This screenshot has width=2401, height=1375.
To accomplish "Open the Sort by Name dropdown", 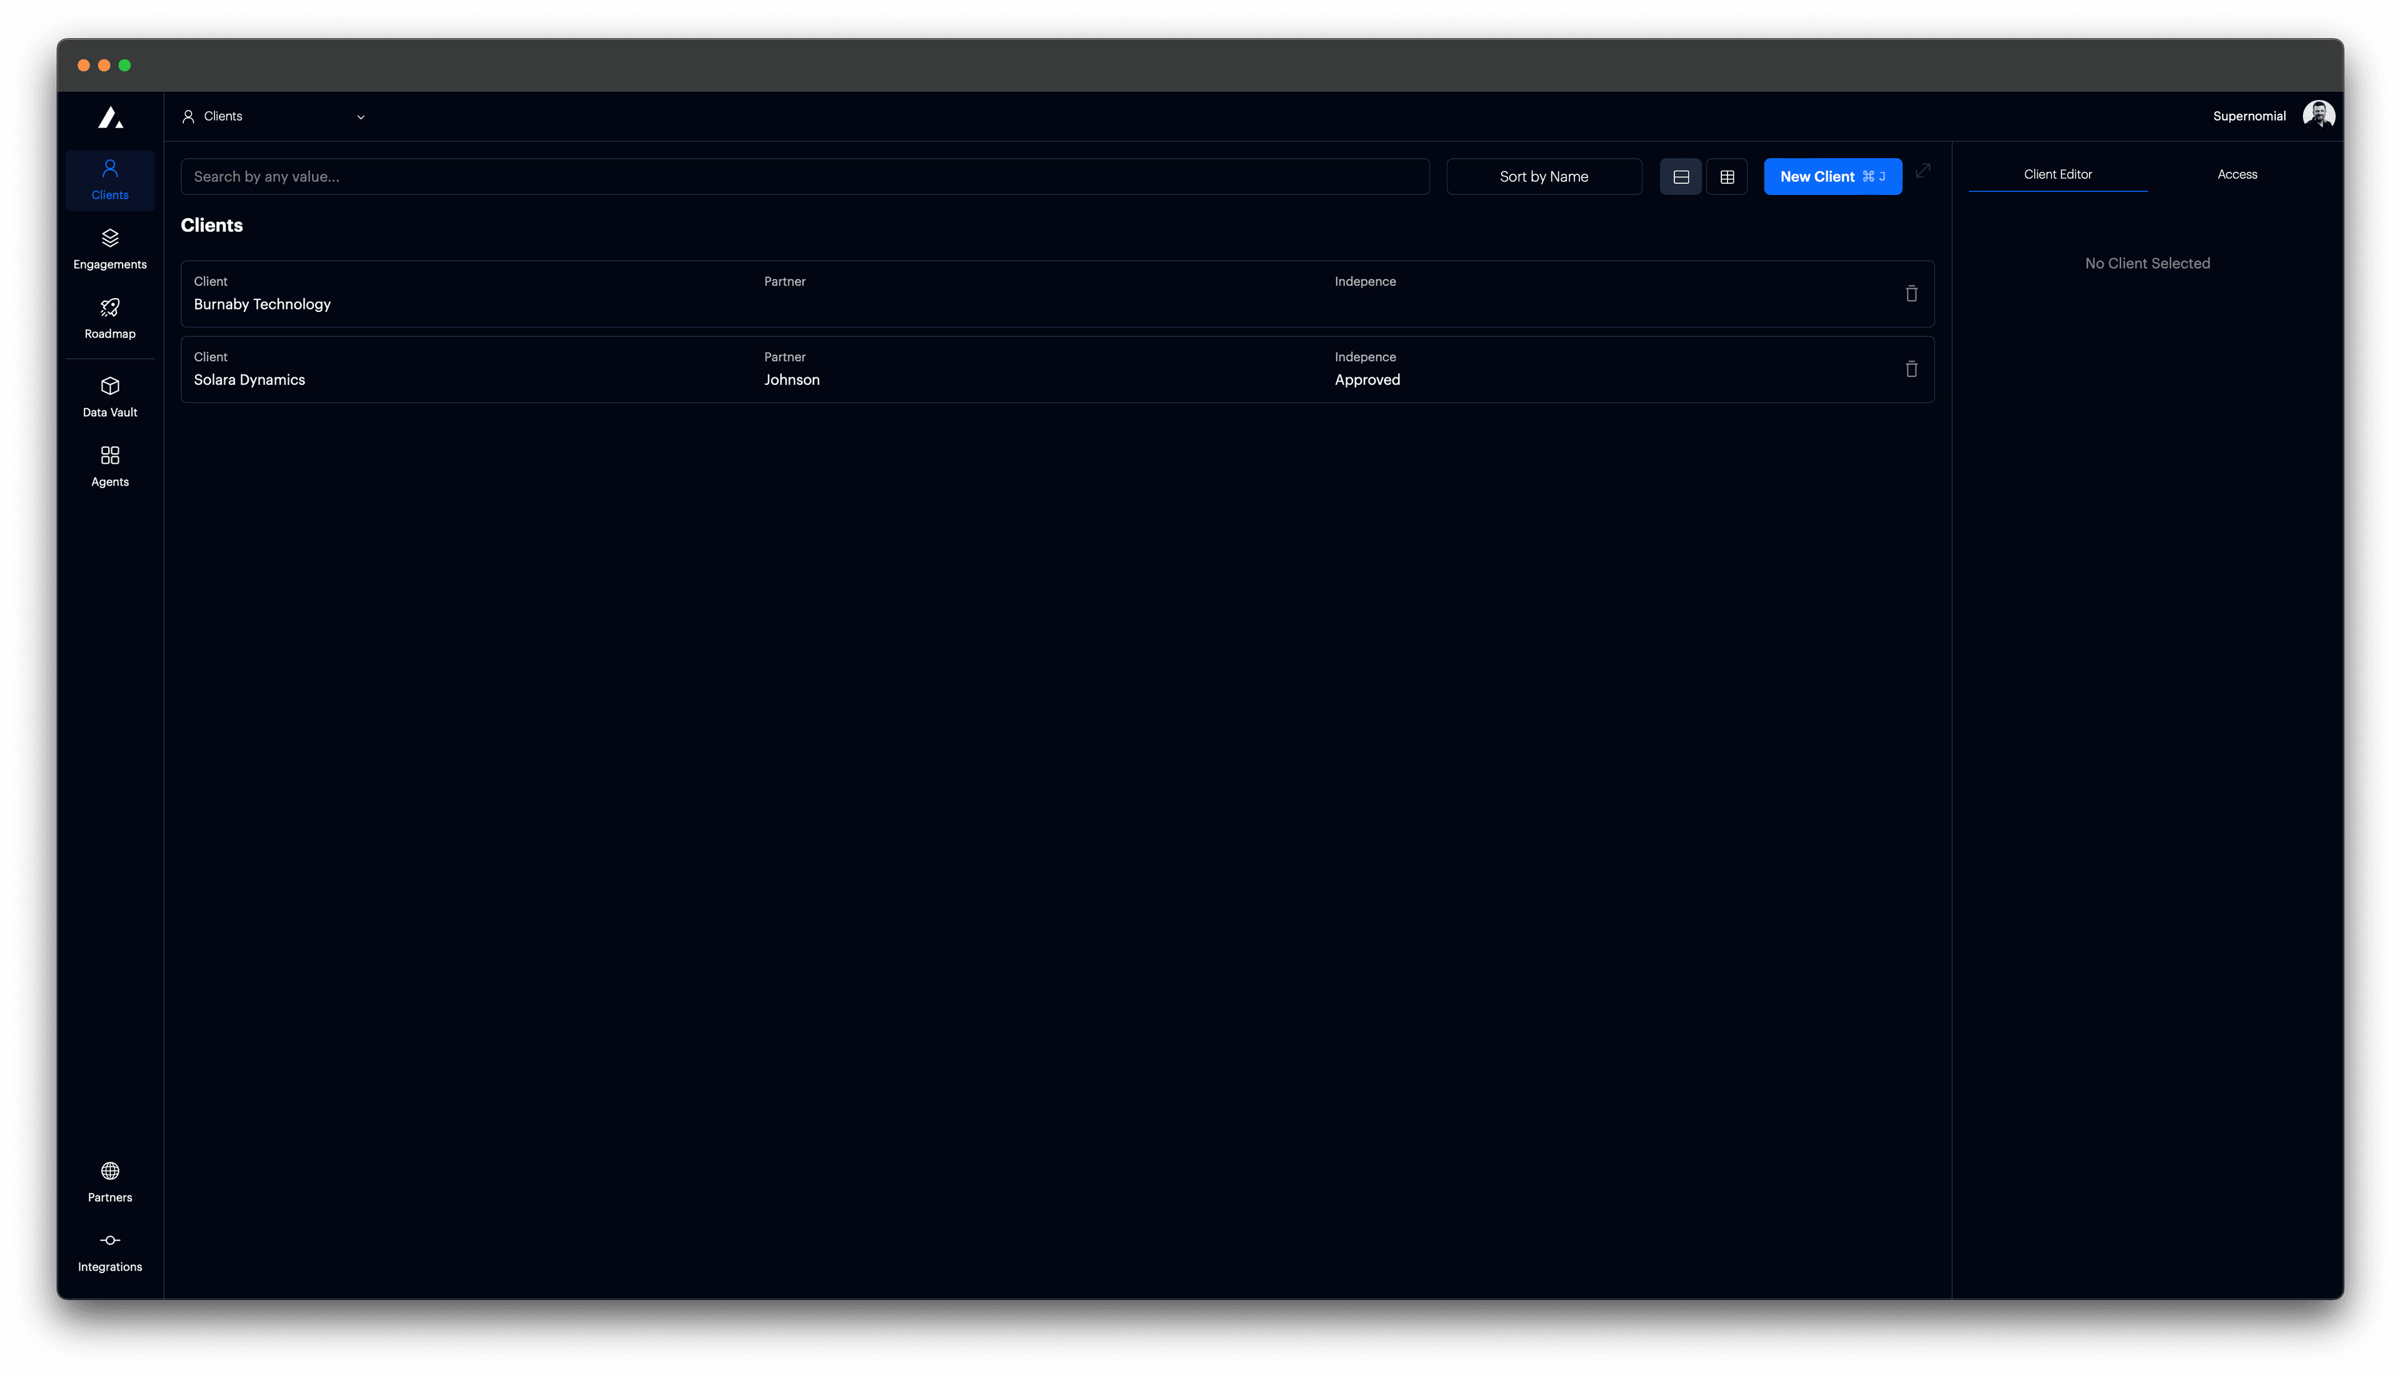I will point(1543,176).
